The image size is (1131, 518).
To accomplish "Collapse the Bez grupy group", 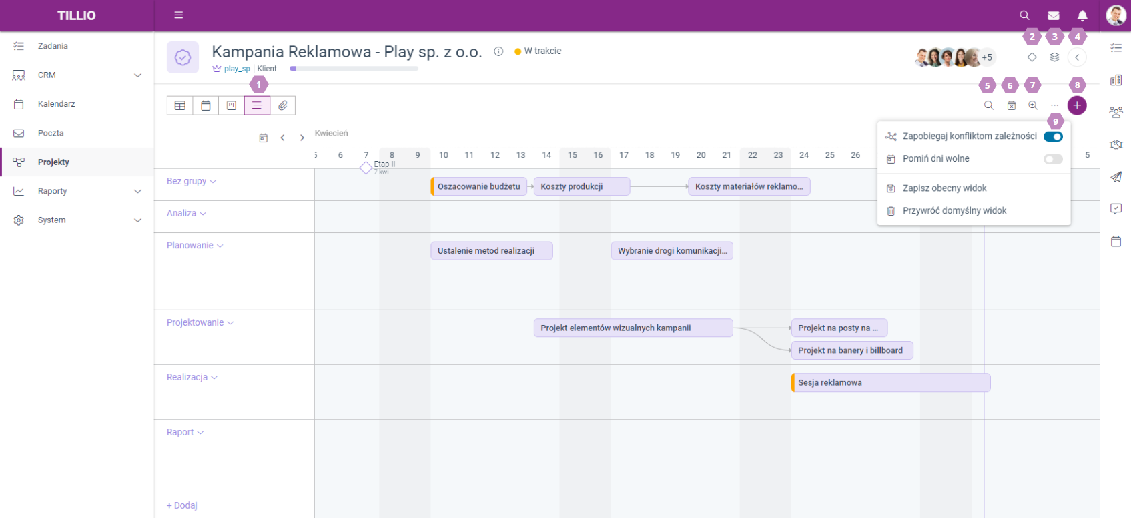I will [192, 181].
